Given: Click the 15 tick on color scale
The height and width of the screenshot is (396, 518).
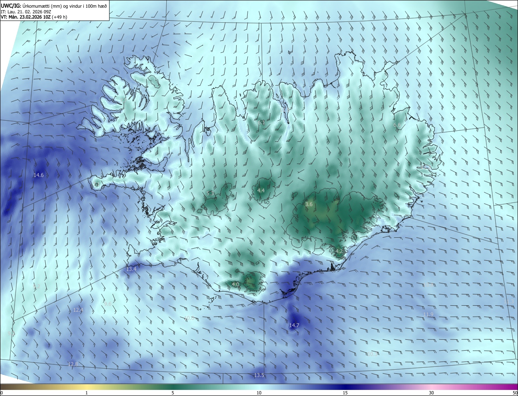Looking at the screenshot, I should pos(345,393).
